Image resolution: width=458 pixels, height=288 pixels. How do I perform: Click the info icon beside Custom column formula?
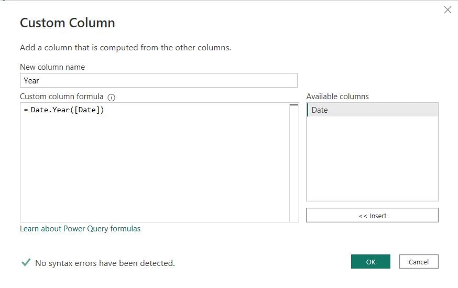pos(111,97)
